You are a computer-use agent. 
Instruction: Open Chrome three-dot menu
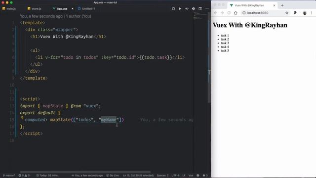click(312, 13)
